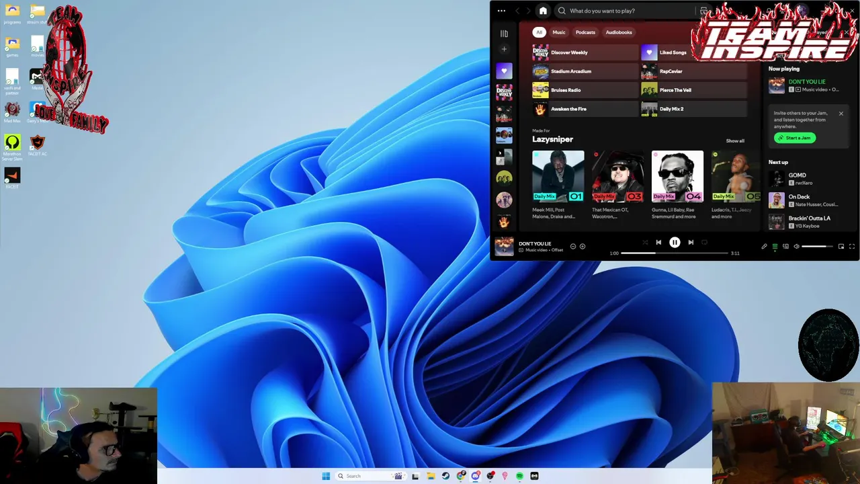This screenshot has height=484, width=860.
Task: Collapse Your Library sidebar icon
Action: [504, 34]
